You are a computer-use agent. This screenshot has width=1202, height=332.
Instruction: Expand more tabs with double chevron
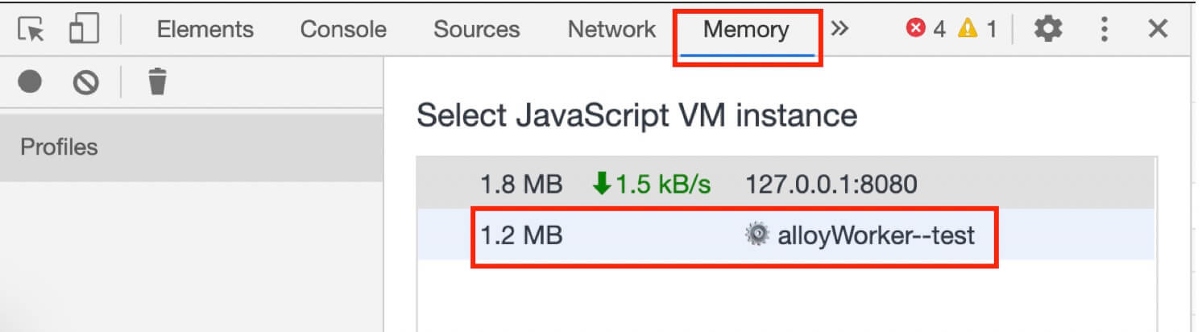pos(840,30)
